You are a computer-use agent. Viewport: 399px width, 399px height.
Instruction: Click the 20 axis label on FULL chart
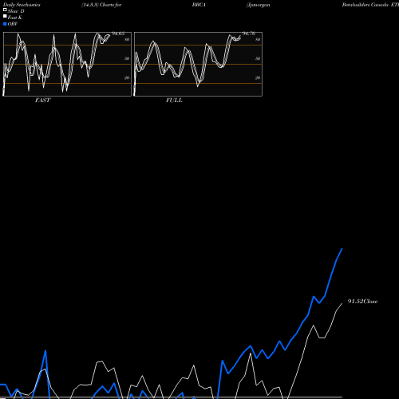pyautogui.click(x=258, y=77)
